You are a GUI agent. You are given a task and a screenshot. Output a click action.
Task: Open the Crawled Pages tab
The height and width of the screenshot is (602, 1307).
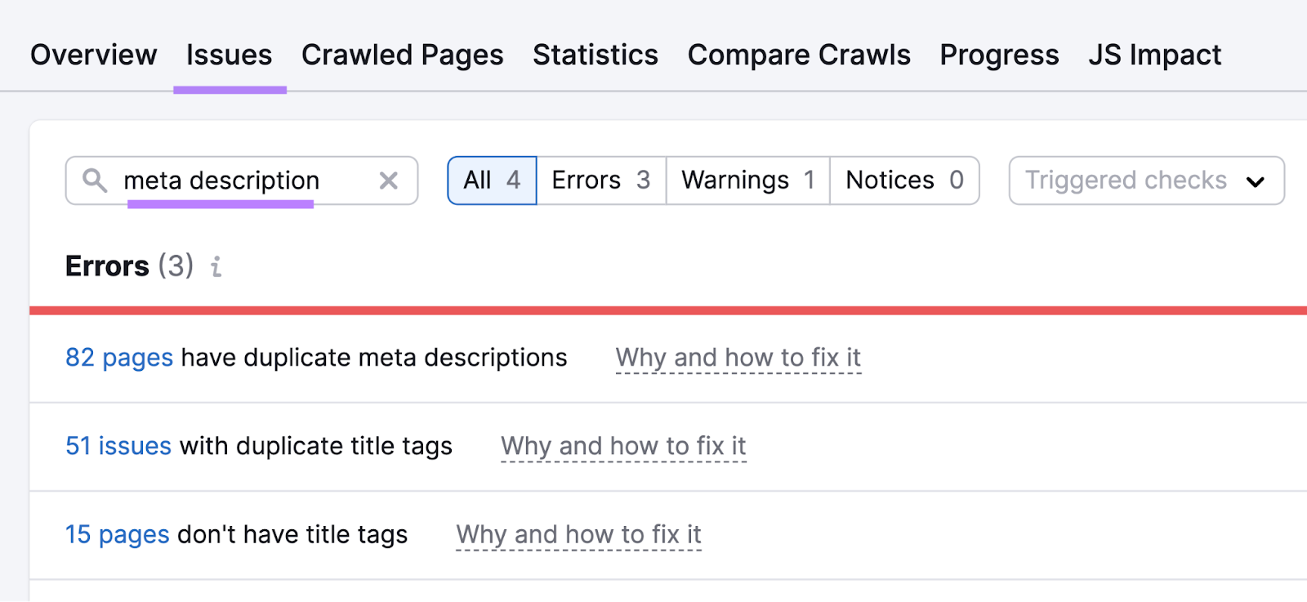(x=402, y=55)
